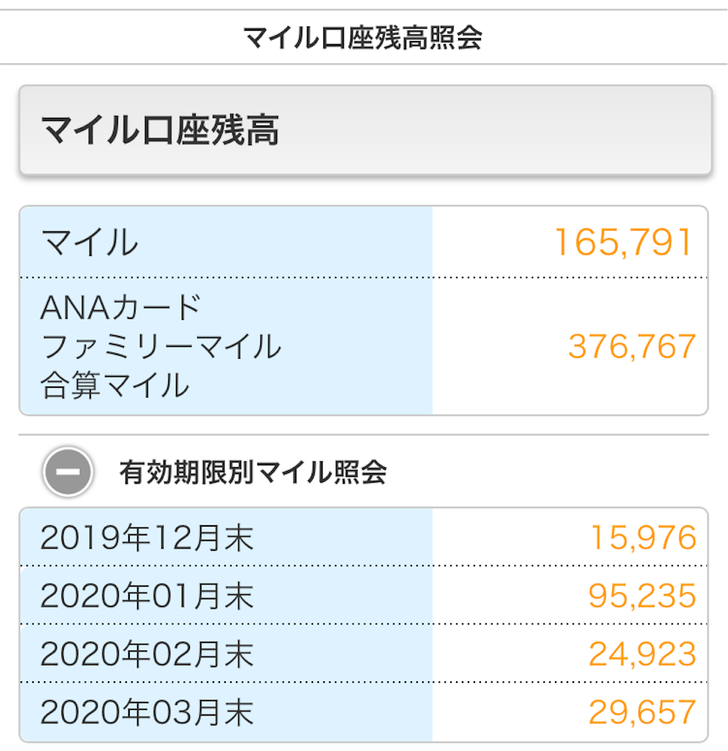Select the マイル口座残高 header panel
This screenshot has height=751, width=728.
pyautogui.click(x=365, y=130)
